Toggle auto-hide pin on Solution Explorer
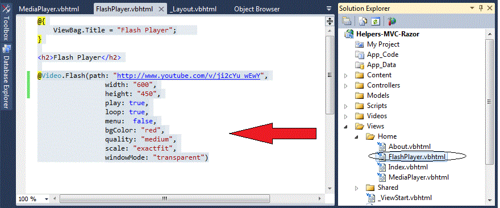500x208 pixels. [481, 9]
